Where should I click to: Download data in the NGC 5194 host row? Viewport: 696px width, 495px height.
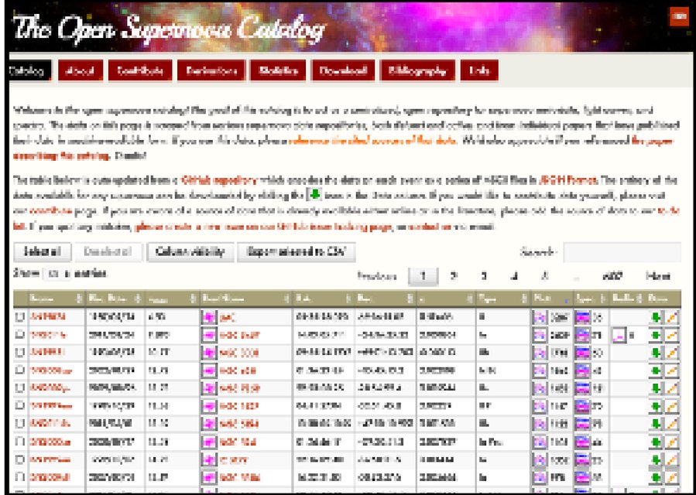(x=655, y=424)
